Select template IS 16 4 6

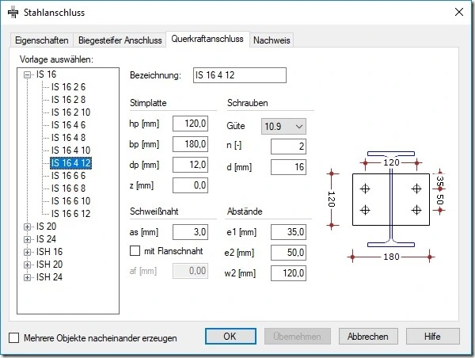pyautogui.click(x=68, y=125)
